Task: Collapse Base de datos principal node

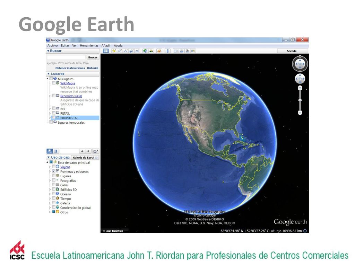Action: pyautogui.click(x=47, y=162)
